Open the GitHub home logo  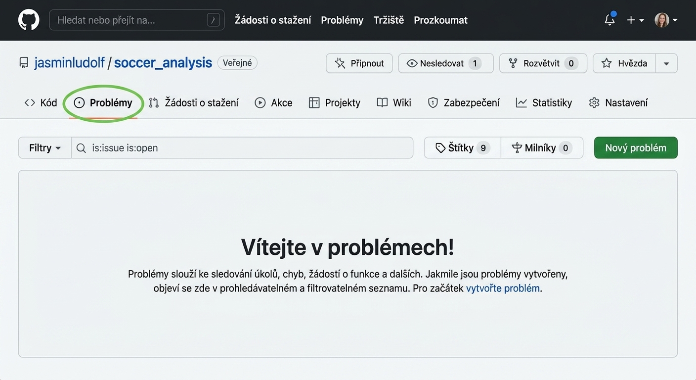click(29, 20)
